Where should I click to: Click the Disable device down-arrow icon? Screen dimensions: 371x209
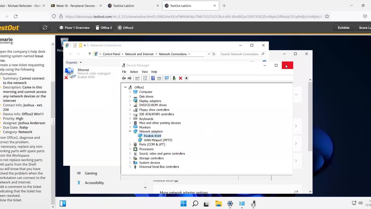click(186, 78)
